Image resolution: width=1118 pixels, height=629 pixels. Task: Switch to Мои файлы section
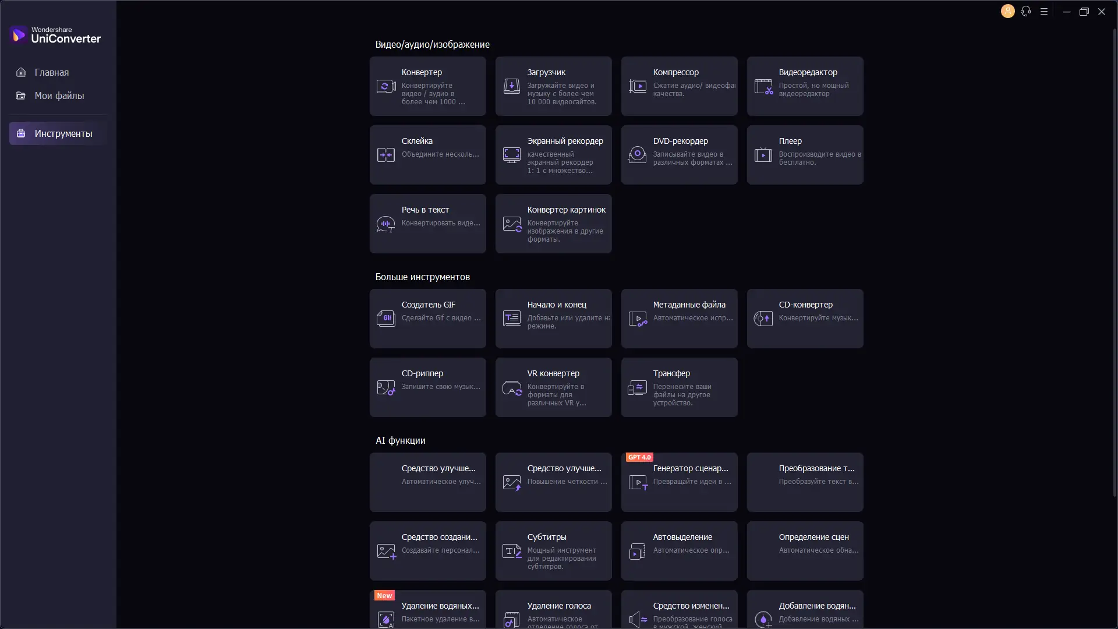pyautogui.click(x=58, y=96)
